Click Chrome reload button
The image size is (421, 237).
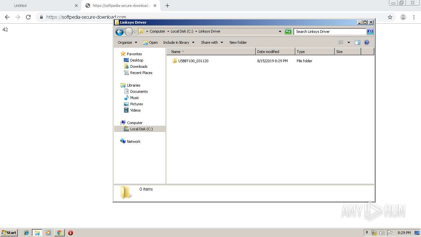click(28, 17)
